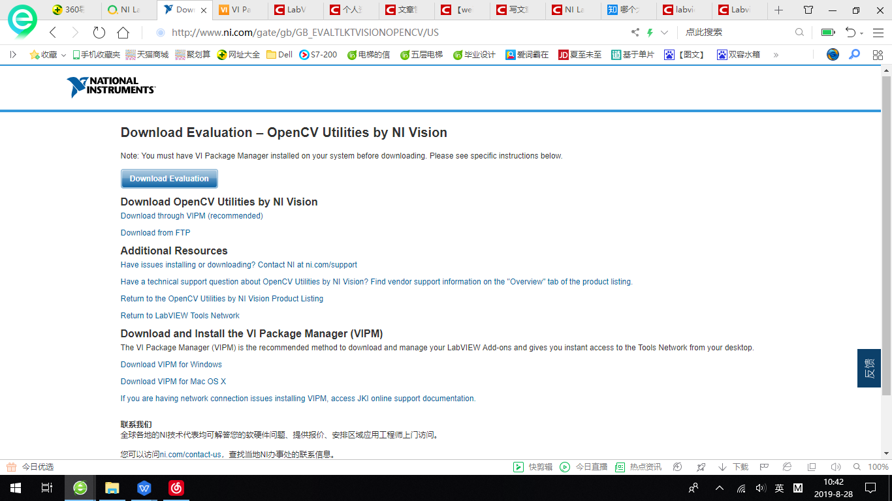Screen dimensions: 892x501
Task: Open the dropdown beside the restore-tab icon
Action: point(861,33)
